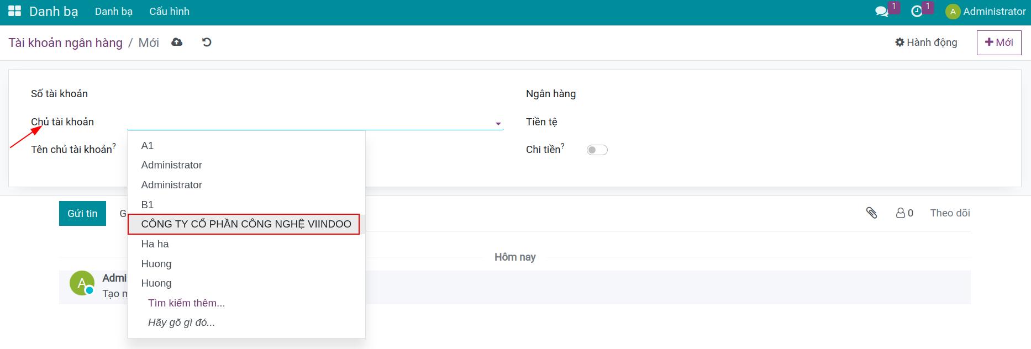
Task: Open the Cấu hình menu
Action: 169,12
